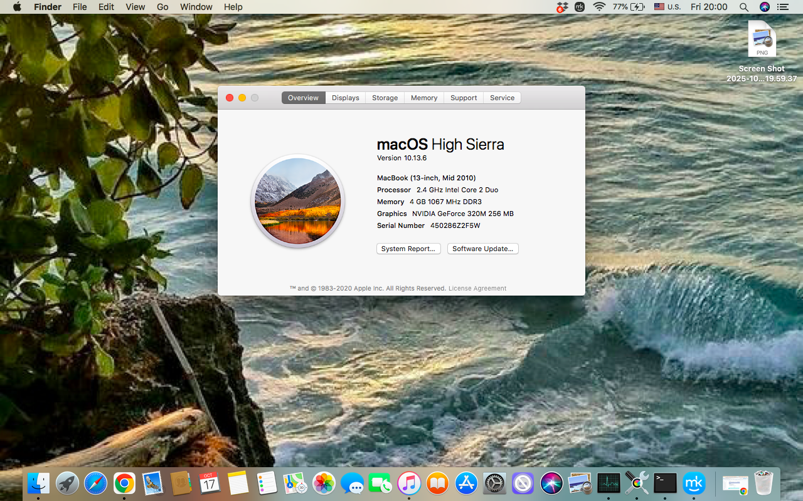The height and width of the screenshot is (501, 803).
Task: Open the Displays tab
Action: coord(345,98)
